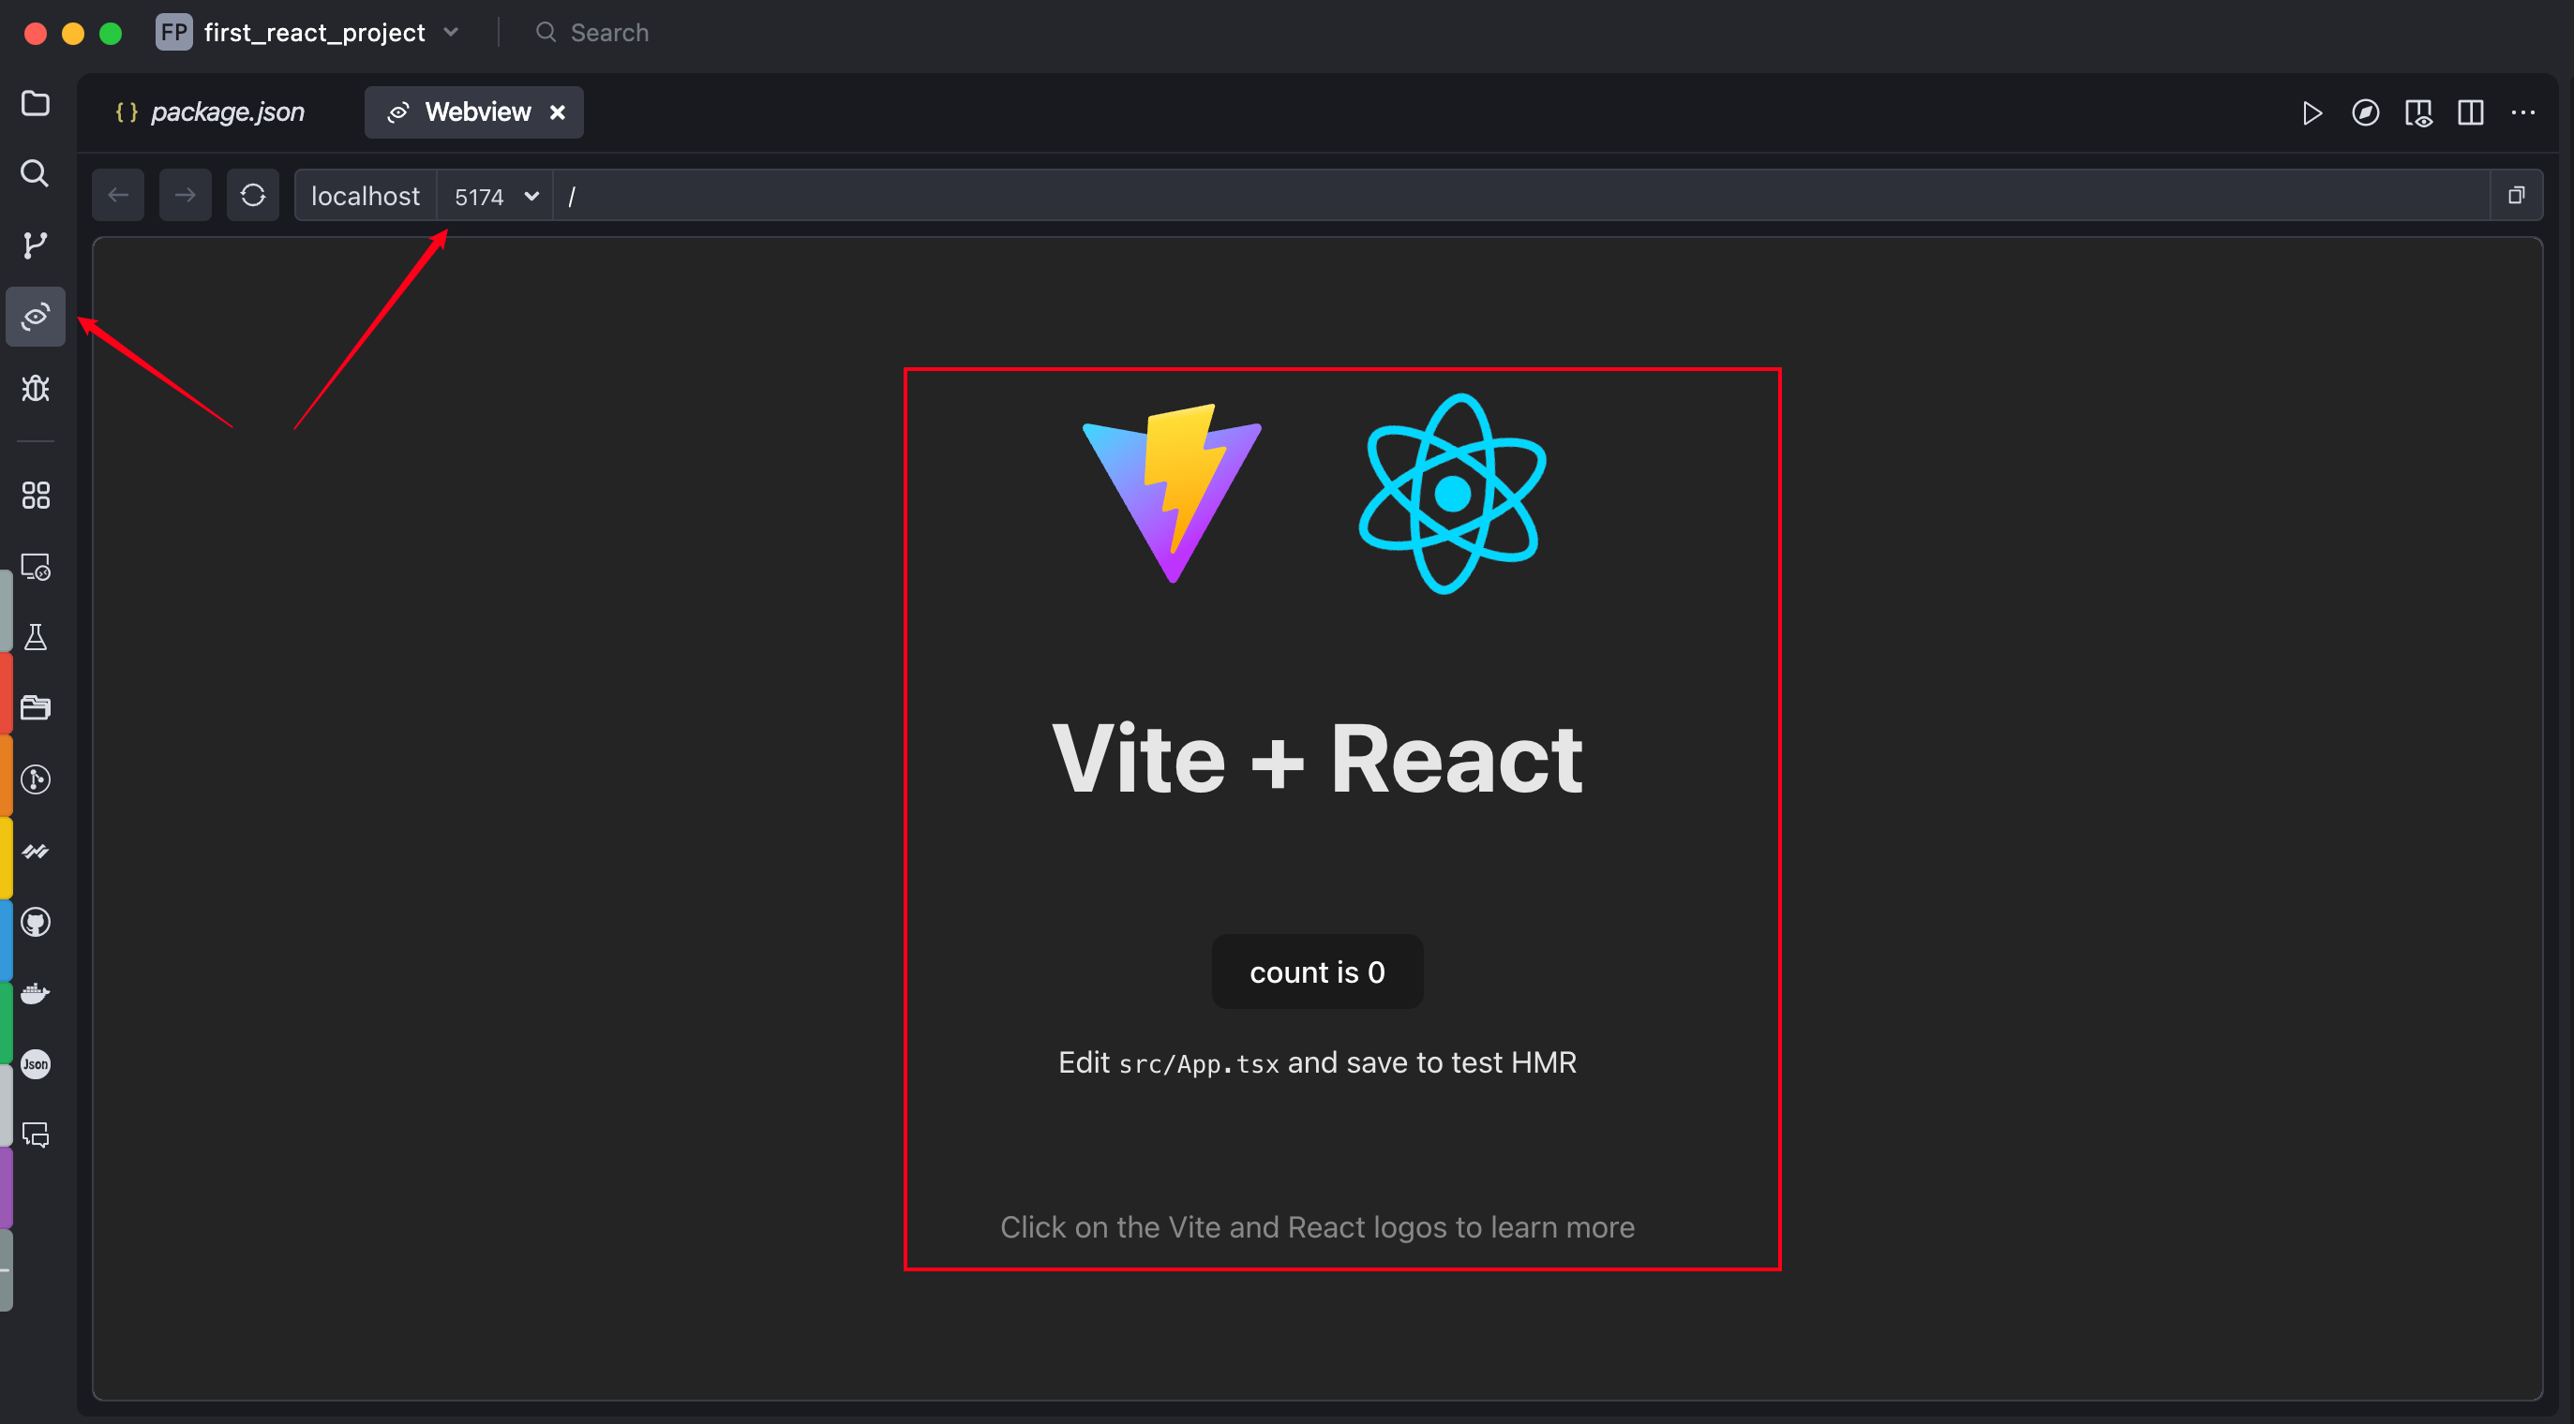Open the testing flask icon
Screen dimensions: 2574x1424
[x=35, y=637]
